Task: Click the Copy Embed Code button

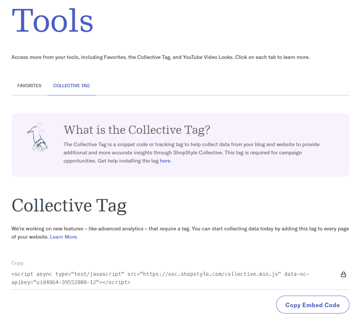Action: [313, 305]
